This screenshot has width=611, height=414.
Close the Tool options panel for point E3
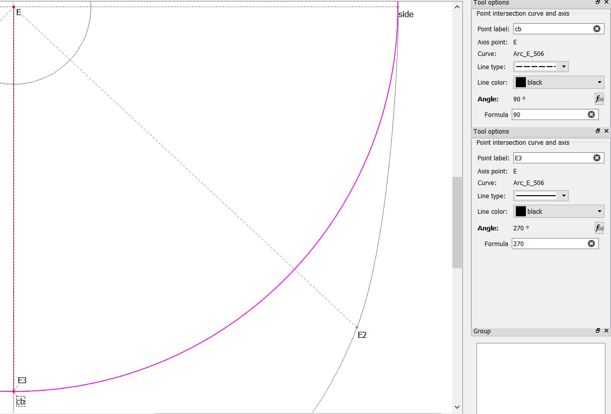point(606,131)
